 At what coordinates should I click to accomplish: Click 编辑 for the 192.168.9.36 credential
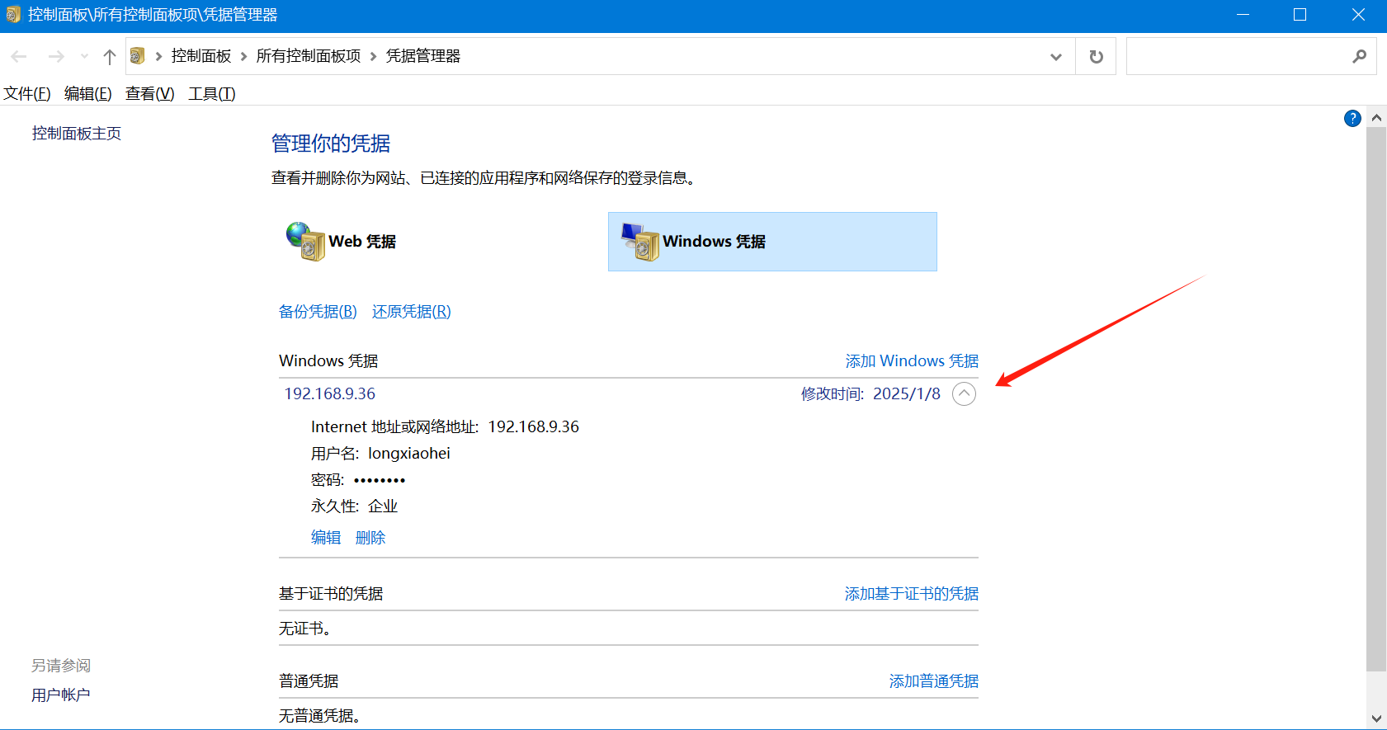click(326, 538)
